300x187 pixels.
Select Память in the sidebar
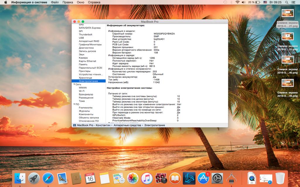pyautogui.click(x=83, y=65)
